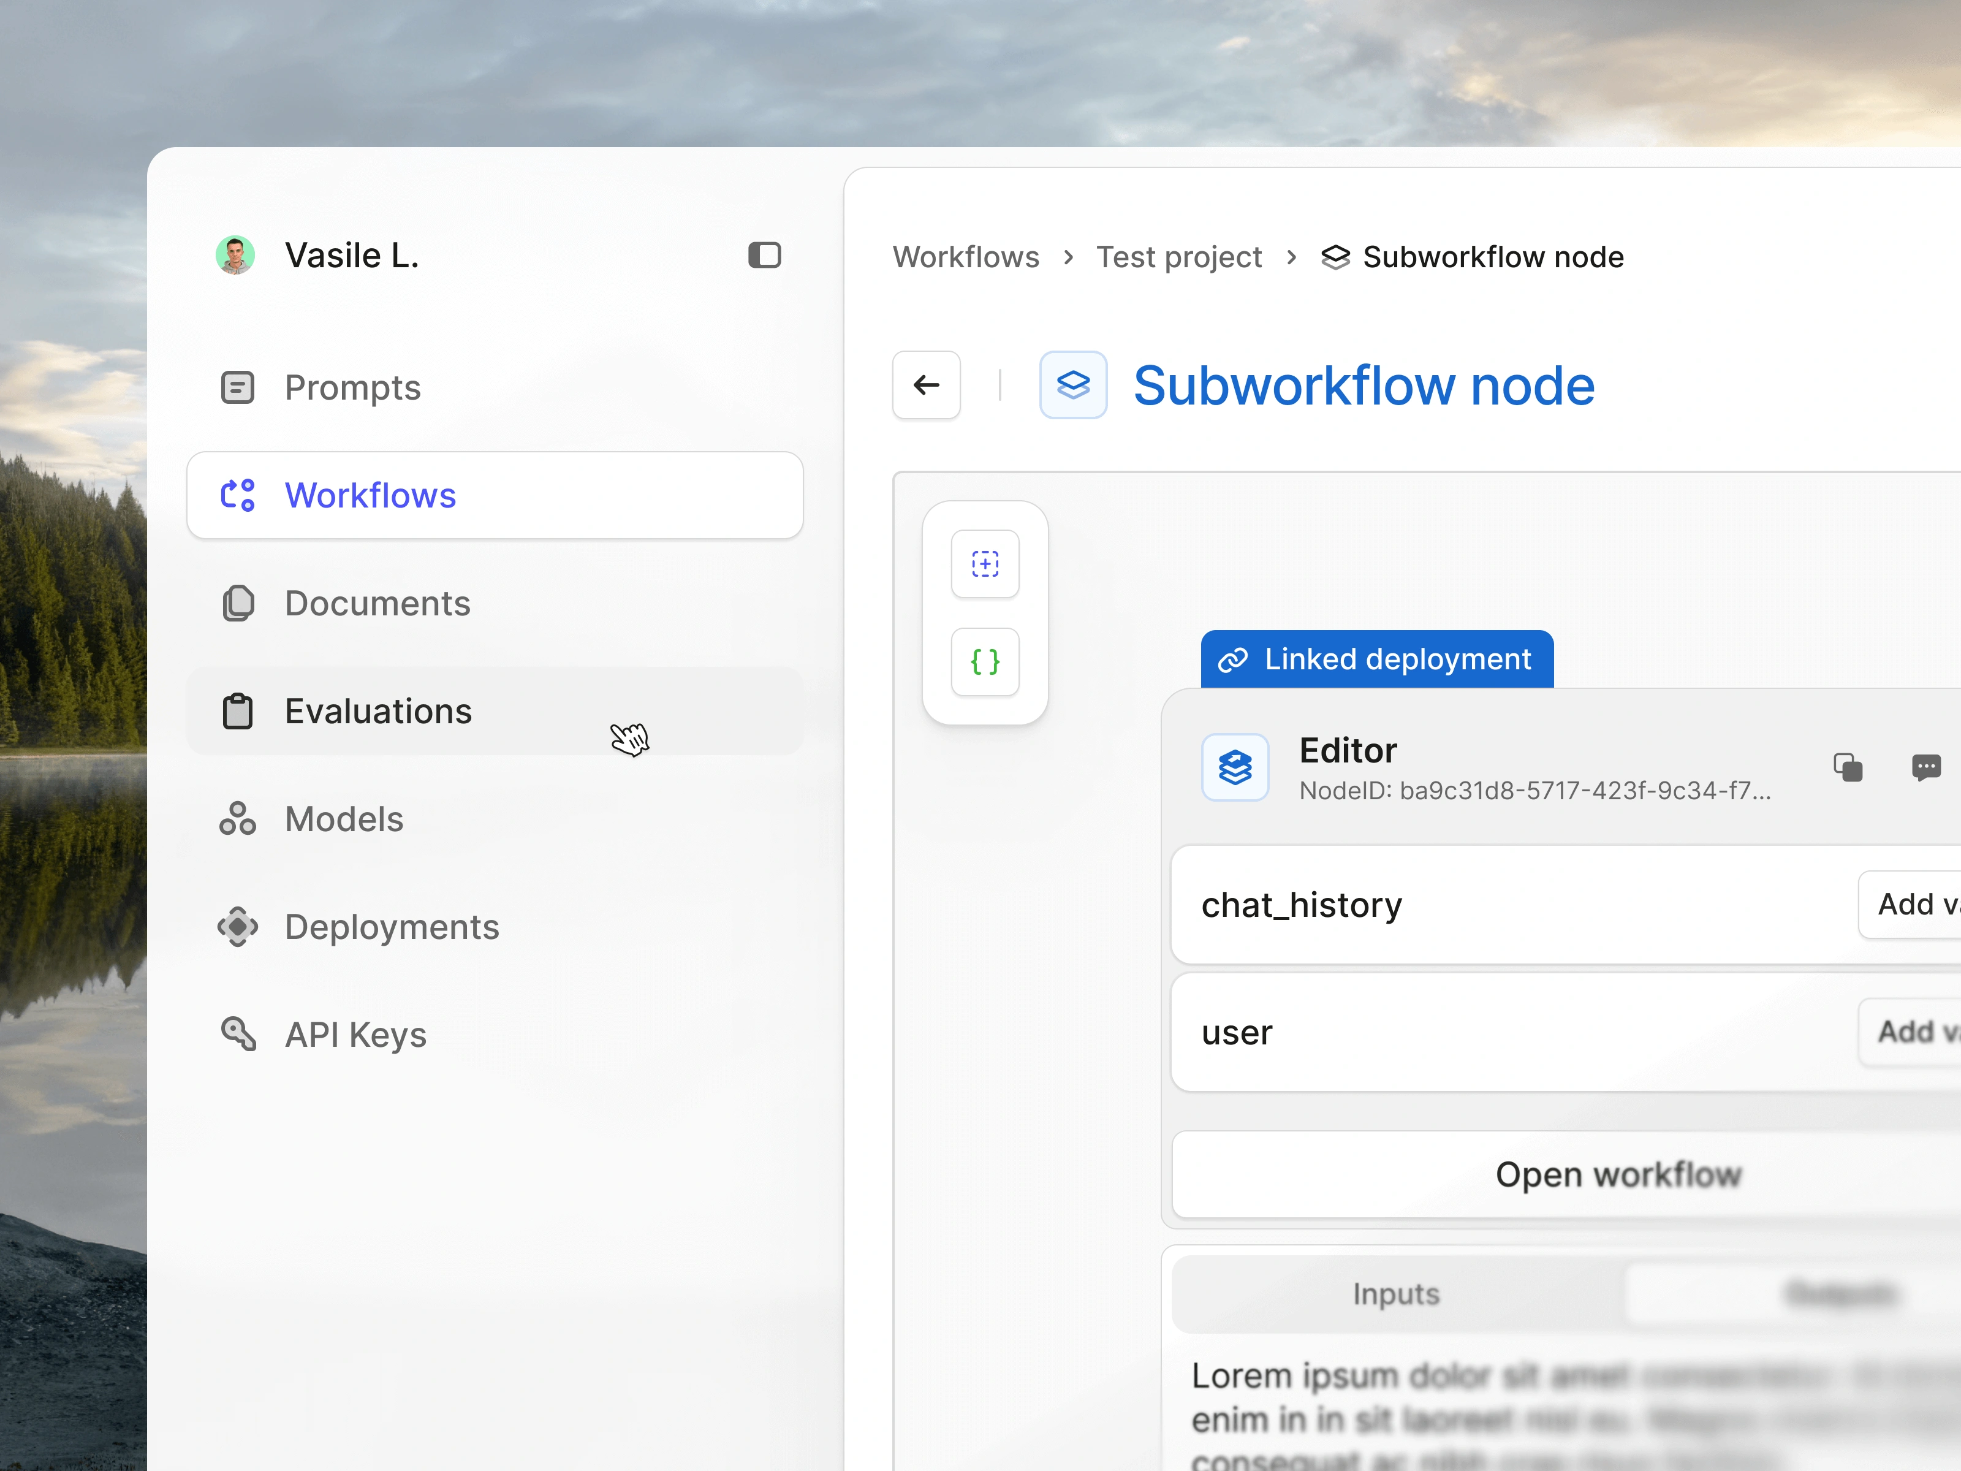
Task: Click the Deployments diamond icon
Action: click(x=238, y=927)
